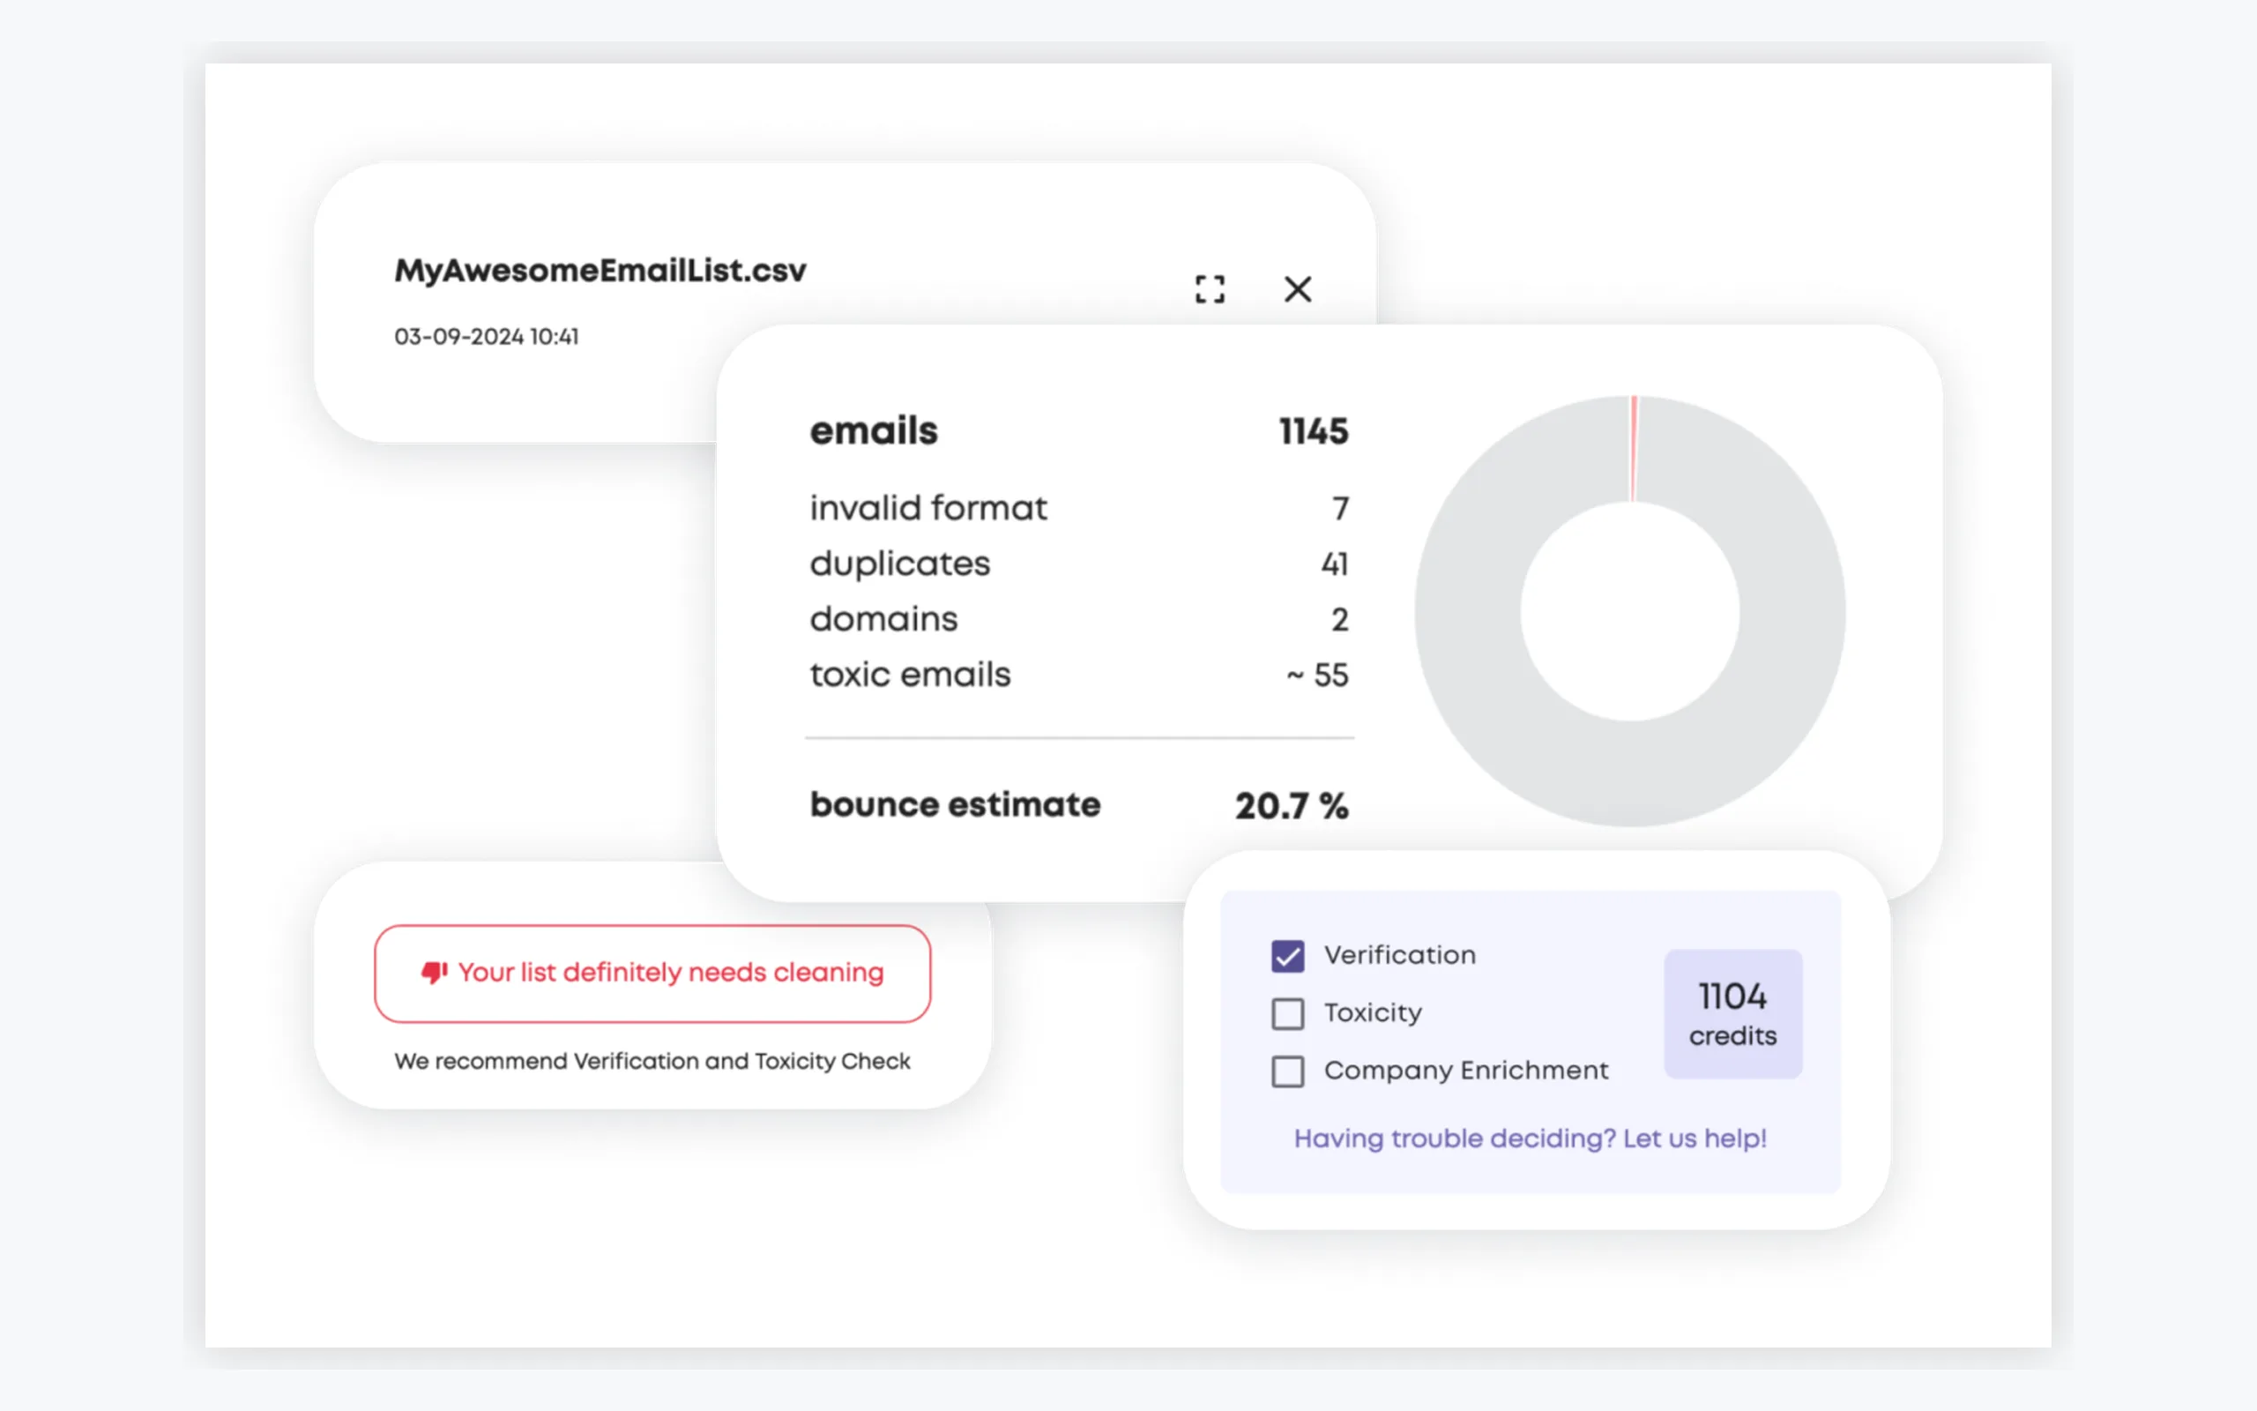The height and width of the screenshot is (1411, 2257).
Task: Click the emails count 1145
Action: (x=1313, y=431)
